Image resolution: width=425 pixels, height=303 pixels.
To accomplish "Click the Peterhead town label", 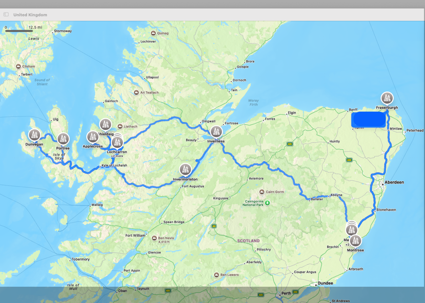I will pos(415,131).
